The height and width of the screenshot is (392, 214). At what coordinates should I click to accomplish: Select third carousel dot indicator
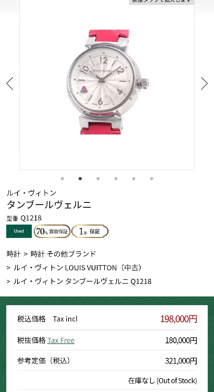click(98, 179)
